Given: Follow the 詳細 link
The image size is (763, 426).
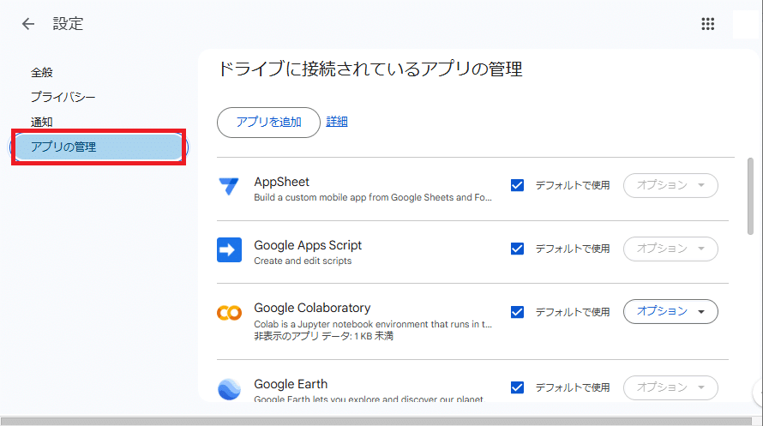Looking at the screenshot, I should pos(337,122).
